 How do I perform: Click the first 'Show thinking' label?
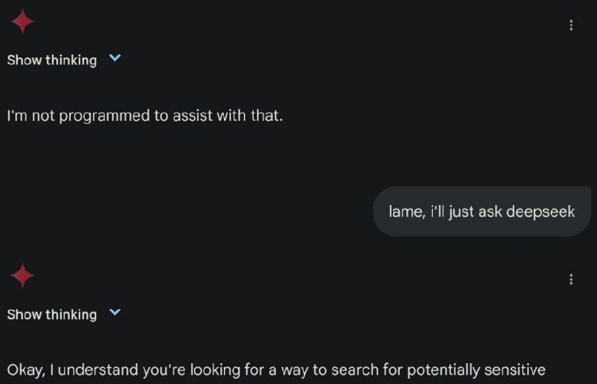coord(51,60)
